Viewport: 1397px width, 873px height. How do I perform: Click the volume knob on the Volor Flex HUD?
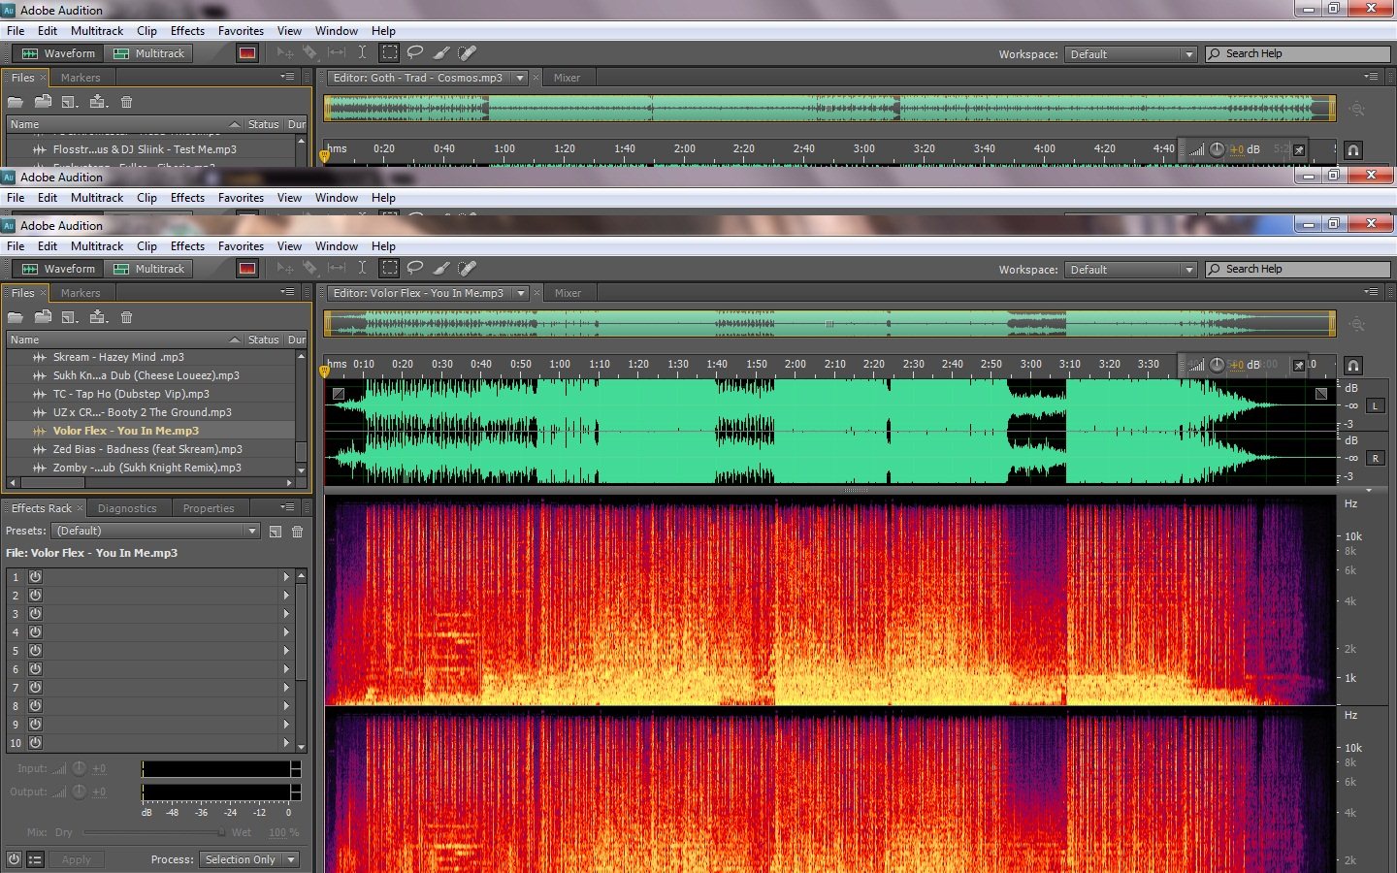tap(1217, 366)
